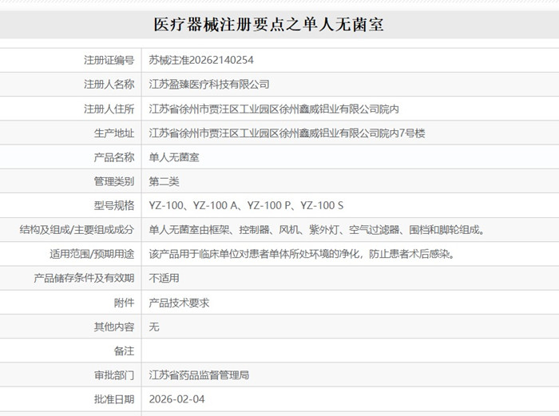The height and width of the screenshot is (416, 559).
Task: Select the intended use text 该产品用于临床单位
Action: pyautogui.click(x=302, y=254)
